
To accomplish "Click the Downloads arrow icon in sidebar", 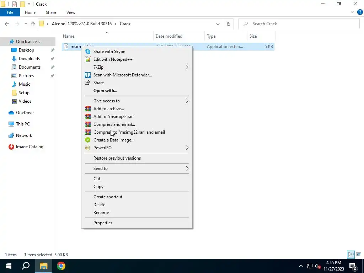I will pyautogui.click(x=14, y=59).
